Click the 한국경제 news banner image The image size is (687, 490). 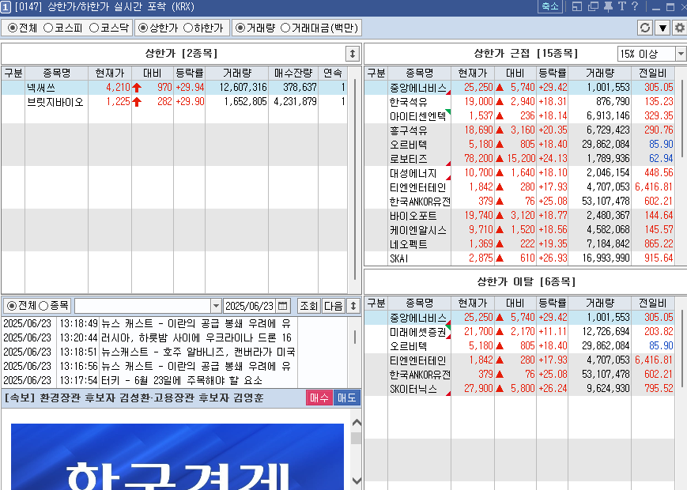coord(177,457)
